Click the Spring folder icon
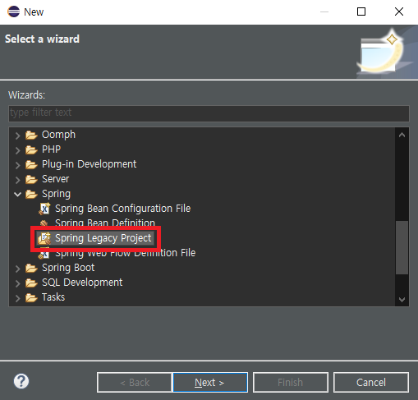This screenshot has width=418, height=400. coord(31,194)
